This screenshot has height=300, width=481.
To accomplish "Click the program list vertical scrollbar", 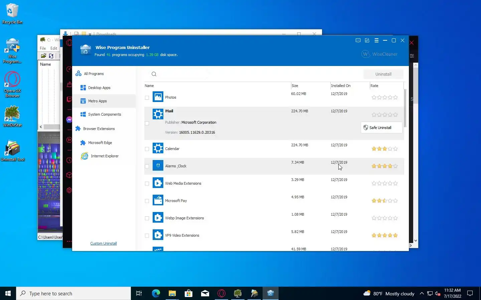I will [405, 108].
